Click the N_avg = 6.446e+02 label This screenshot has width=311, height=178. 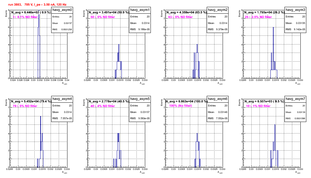[31, 12]
